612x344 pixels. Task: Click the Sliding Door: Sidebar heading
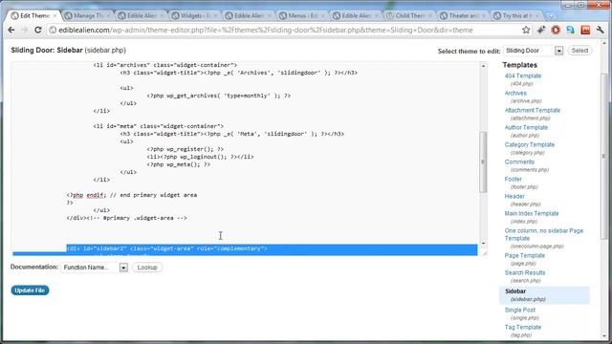click(x=68, y=51)
